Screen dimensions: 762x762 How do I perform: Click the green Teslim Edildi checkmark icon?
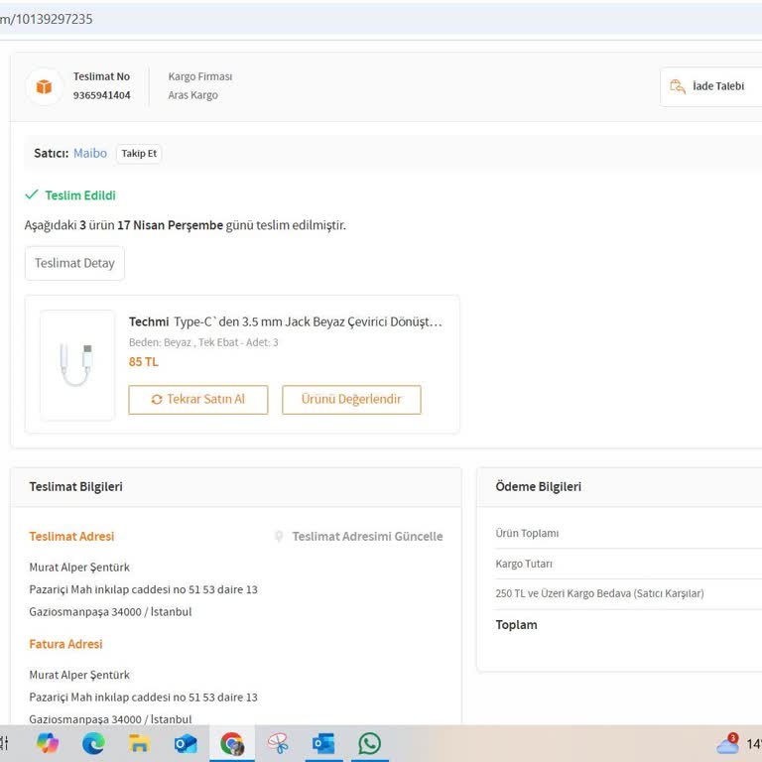click(x=32, y=194)
